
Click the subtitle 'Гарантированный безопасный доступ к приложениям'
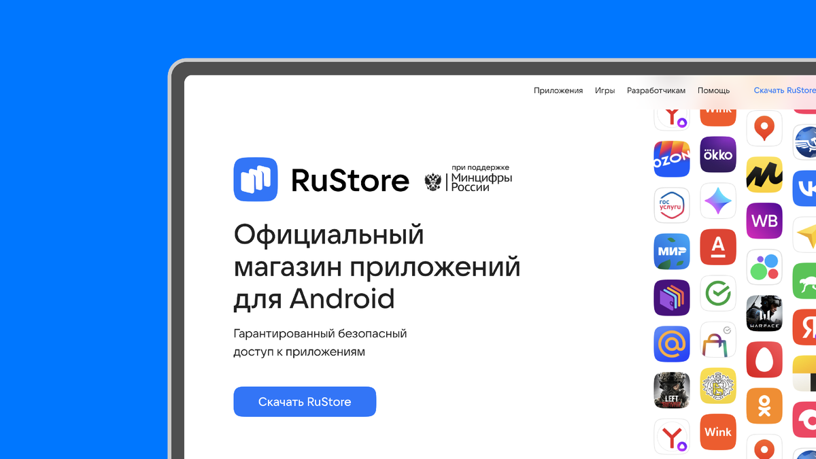tap(320, 343)
